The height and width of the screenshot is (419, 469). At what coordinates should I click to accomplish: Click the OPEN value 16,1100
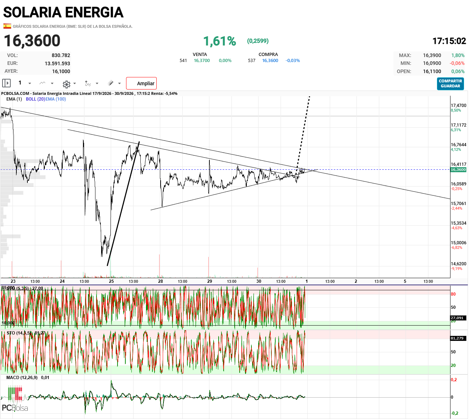432,71
